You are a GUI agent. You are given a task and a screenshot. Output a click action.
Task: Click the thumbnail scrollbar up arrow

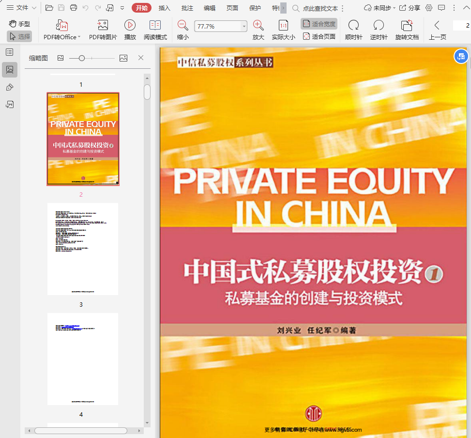(x=147, y=78)
